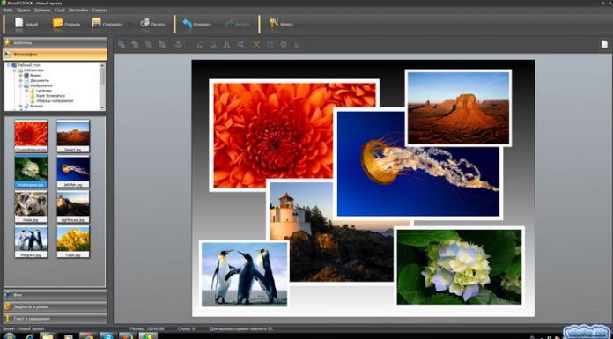Image resolution: width=613 pixels, height=339 pixels.
Task: Click the rotate-right icon in the layer toolbar
Action: point(213,44)
